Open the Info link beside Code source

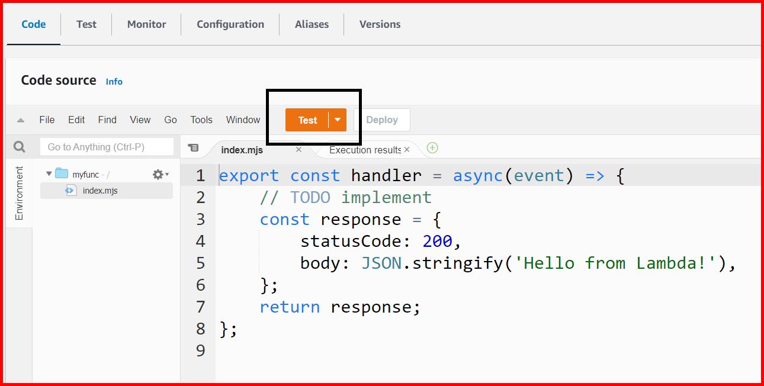(x=114, y=82)
